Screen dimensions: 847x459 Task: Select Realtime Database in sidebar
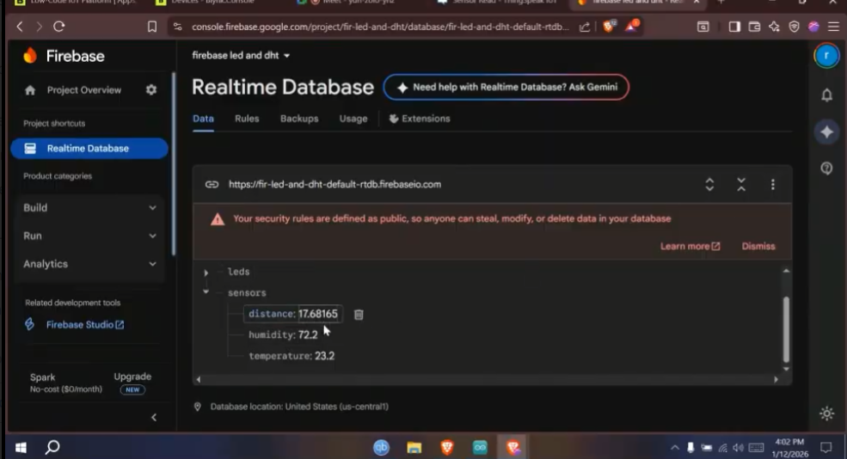point(89,149)
